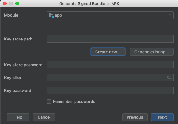Image resolution: width=178 pixels, height=124 pixels.
Task: Click the Remember passwords label text
Action: 74,102
